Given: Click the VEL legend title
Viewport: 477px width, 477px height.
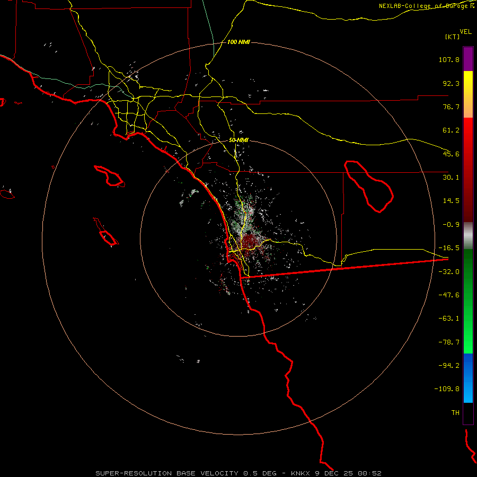Looking at the screenshot, I should click(465, 32).
